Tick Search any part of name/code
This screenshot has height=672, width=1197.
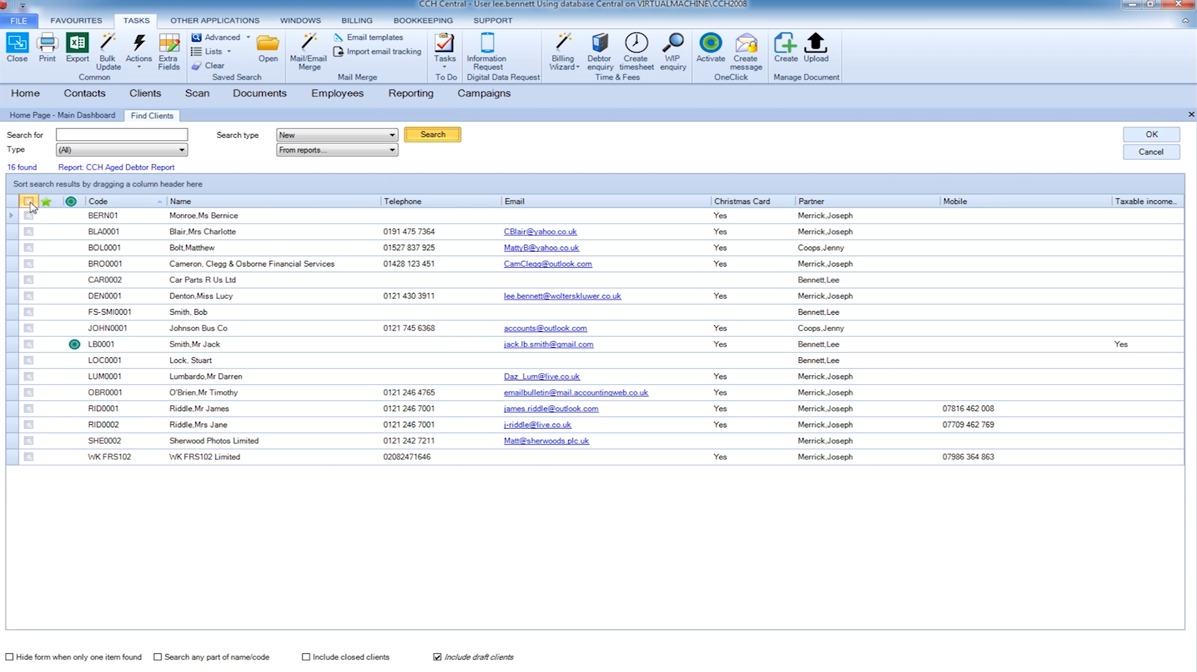158,657
